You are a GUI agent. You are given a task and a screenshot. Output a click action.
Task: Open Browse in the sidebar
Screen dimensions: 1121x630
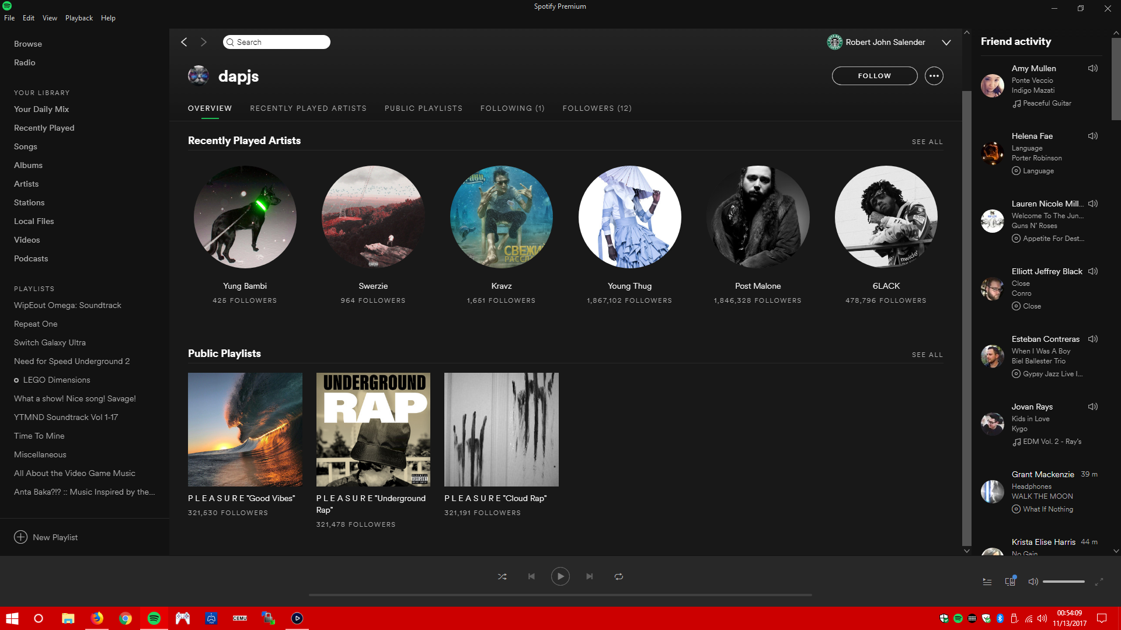pos(28,44)
